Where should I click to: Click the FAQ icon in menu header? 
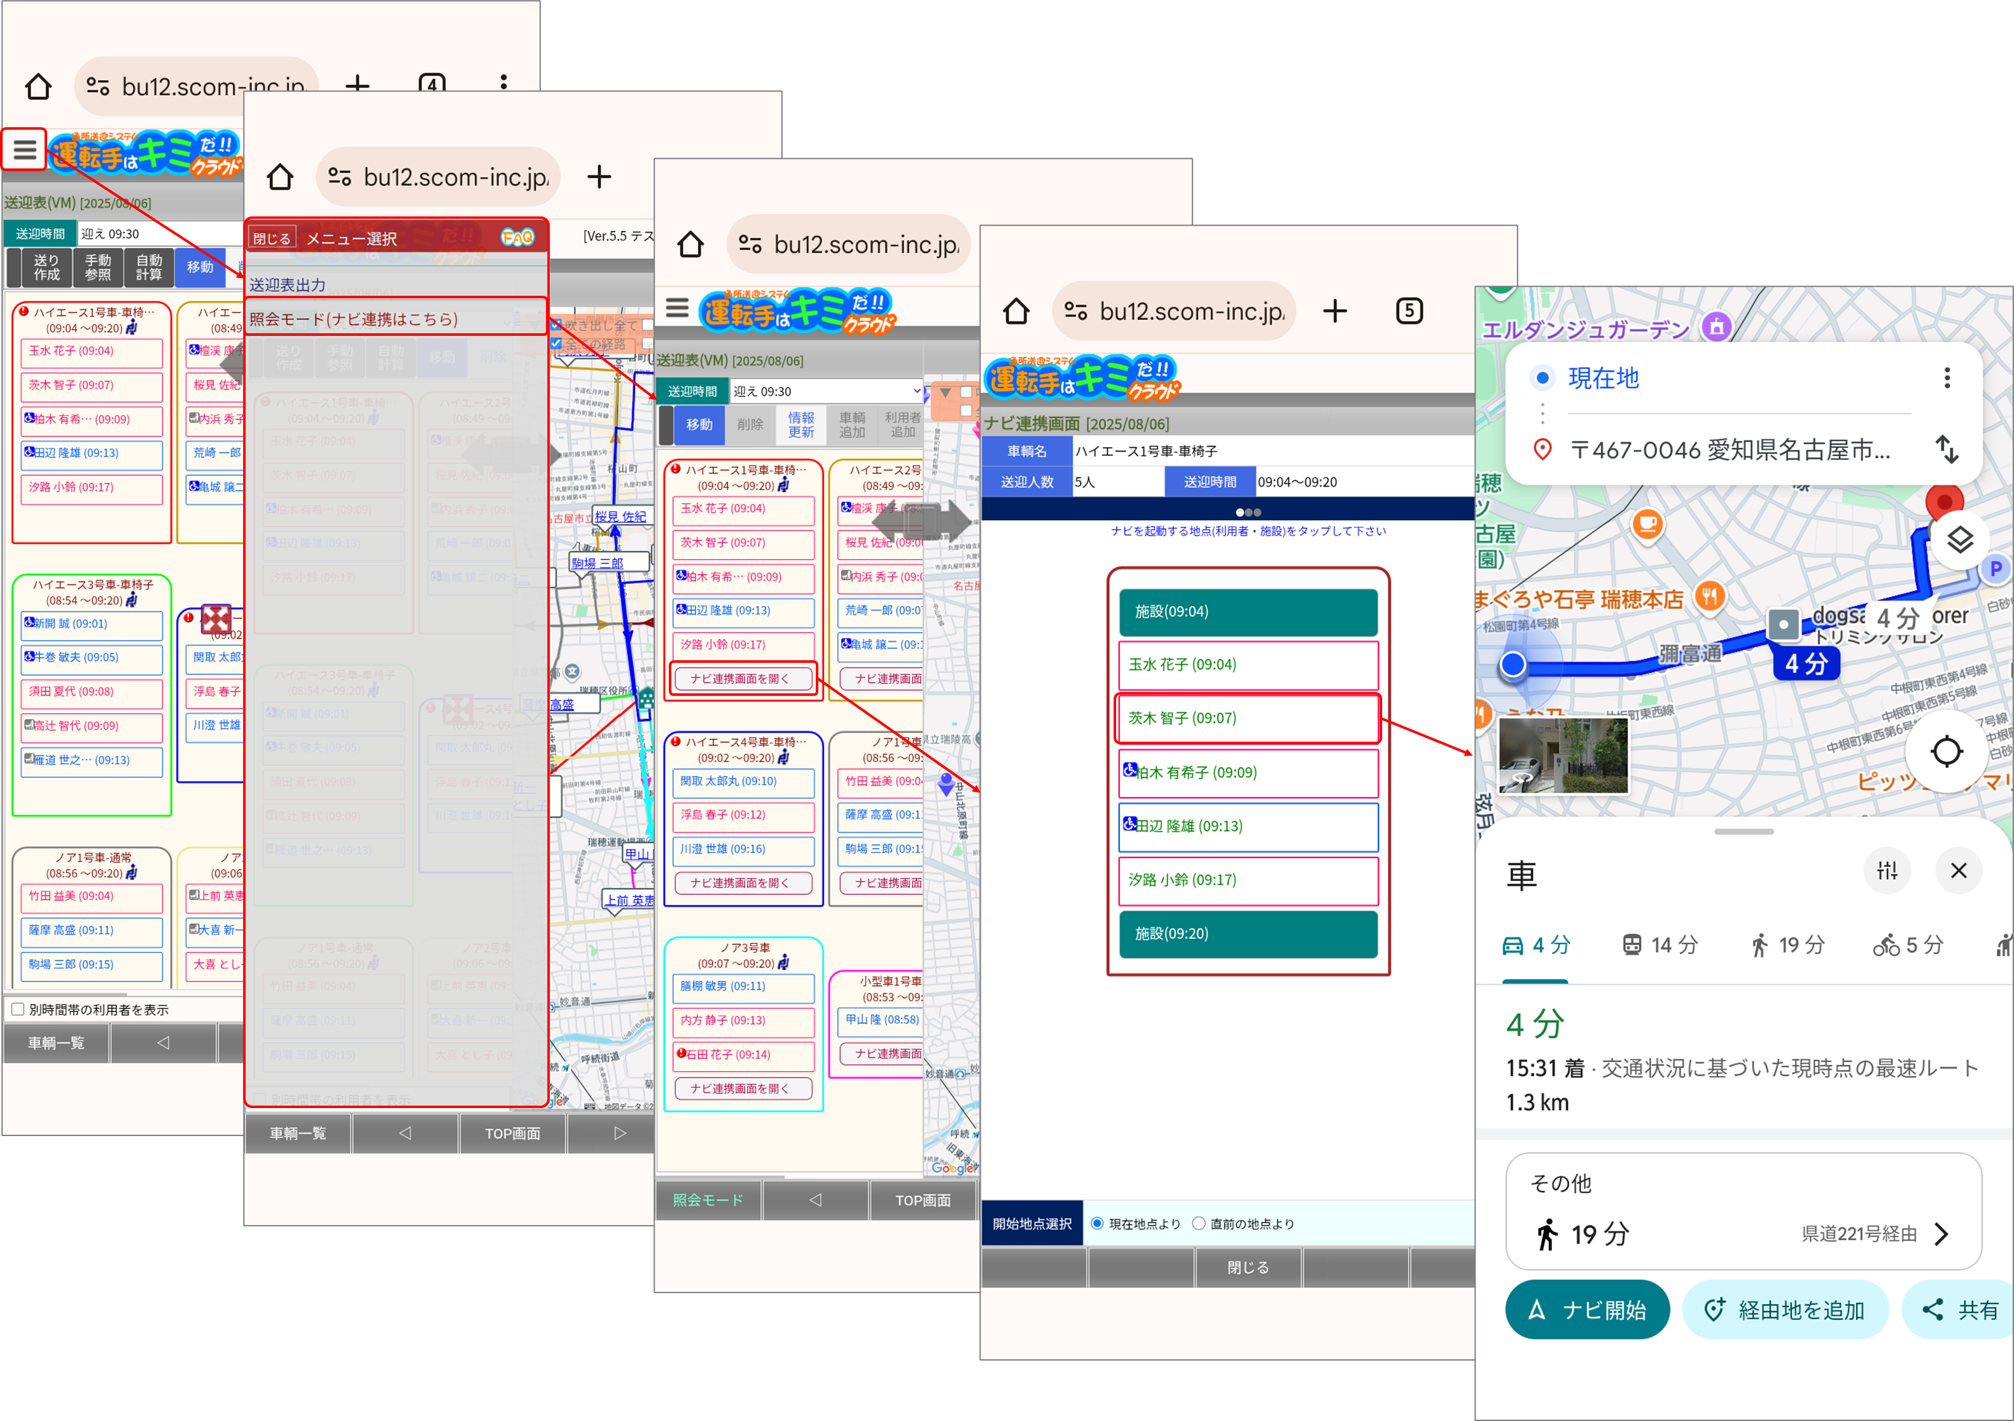[x=517, y=237]
